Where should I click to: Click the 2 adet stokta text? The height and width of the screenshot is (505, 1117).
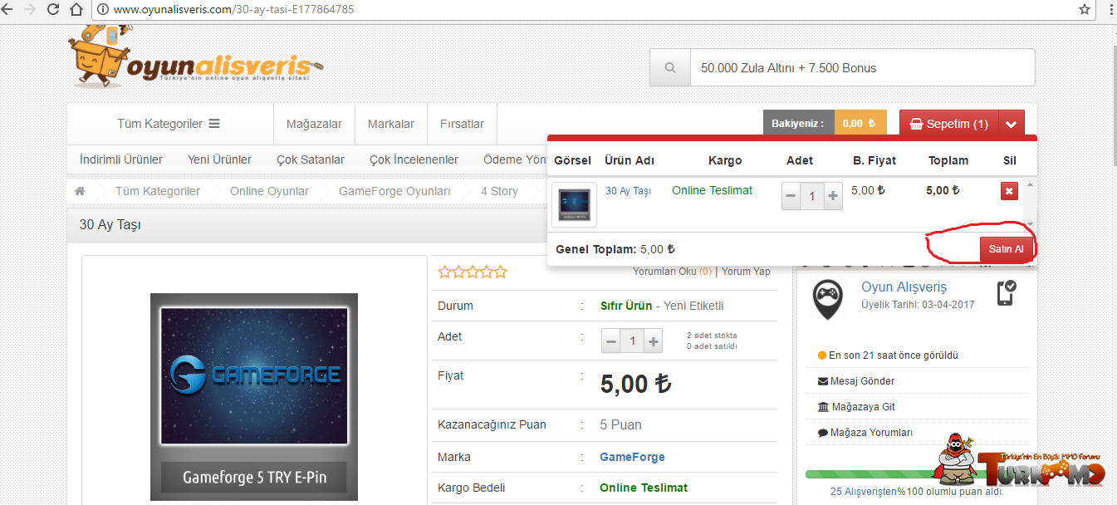[x=713, y=336]
